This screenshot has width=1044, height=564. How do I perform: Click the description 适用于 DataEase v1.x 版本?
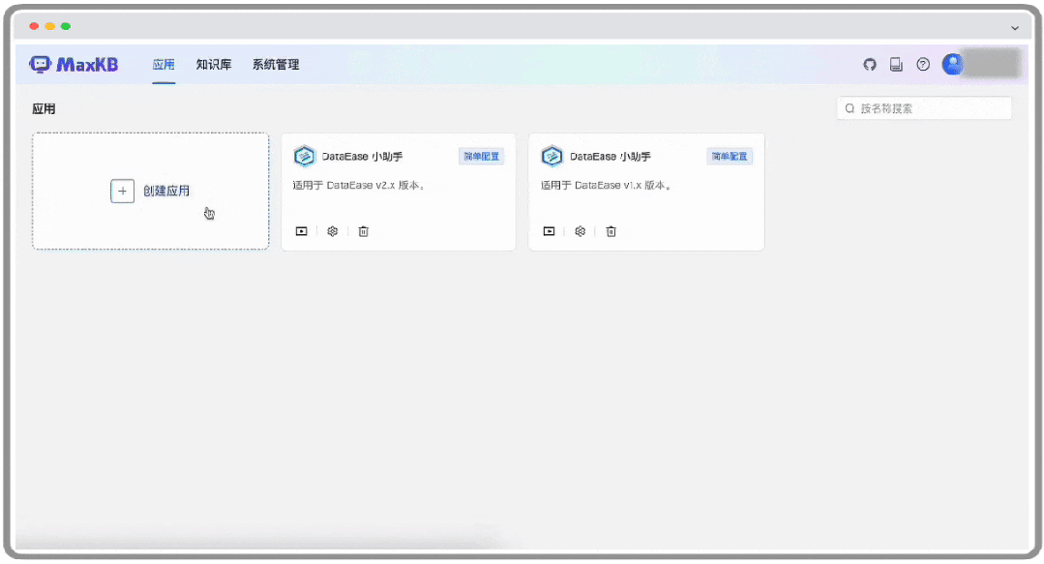pyautogui.click(x=606, y=185)
